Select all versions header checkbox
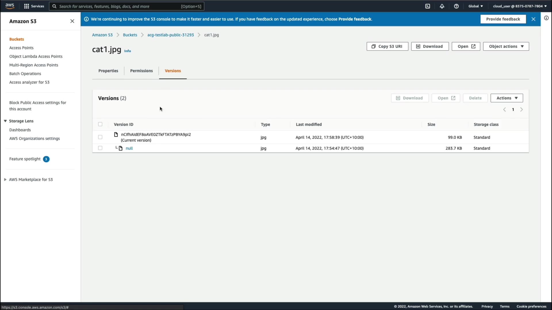 100,124
